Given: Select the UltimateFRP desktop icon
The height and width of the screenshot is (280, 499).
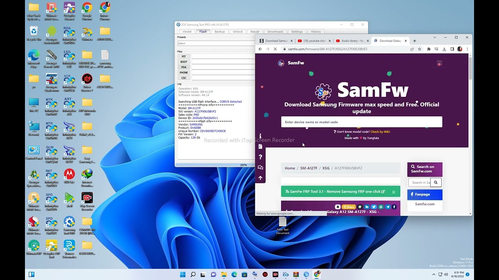Looking at the screenshot, I should pyautogui.click(x=34, y=248).
